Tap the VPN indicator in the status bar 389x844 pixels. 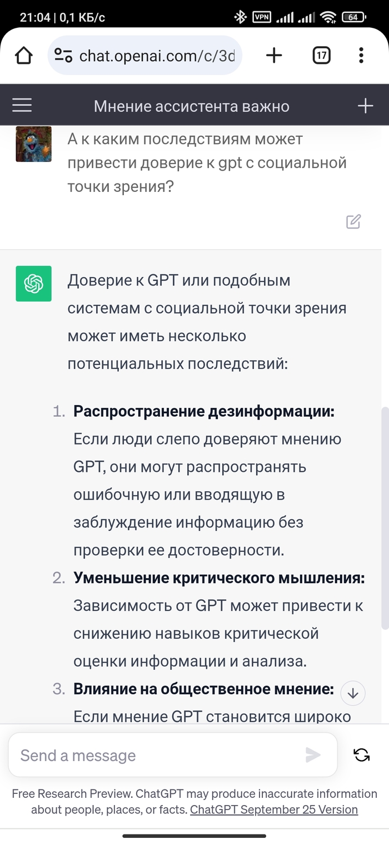261,16
